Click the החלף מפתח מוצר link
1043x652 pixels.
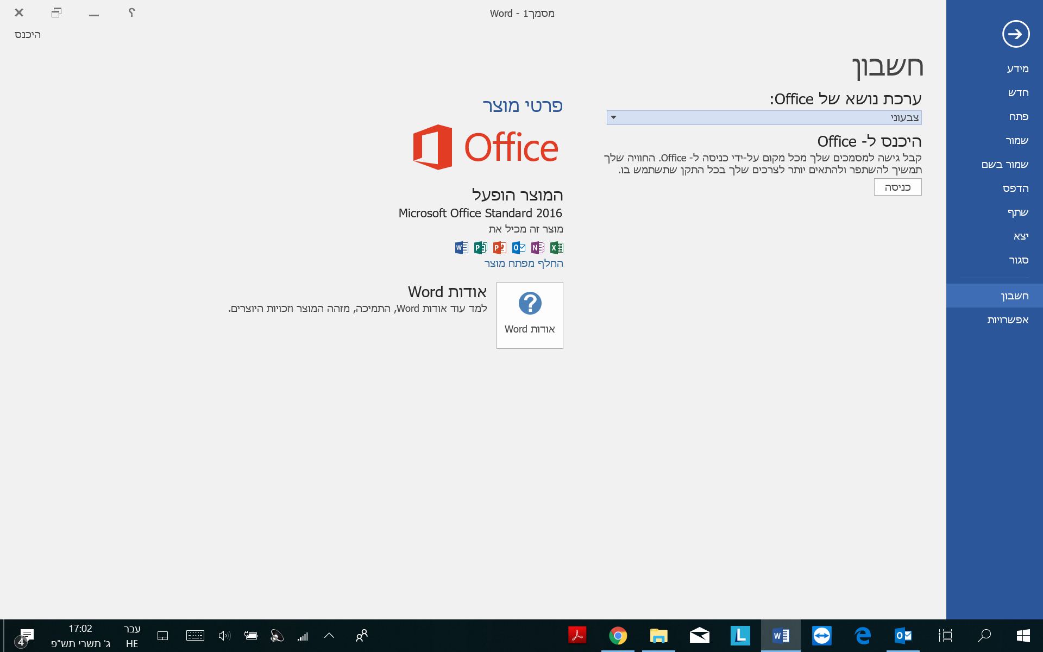[x=523, y=263]
